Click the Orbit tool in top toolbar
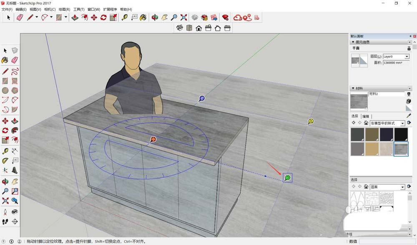The image size is (417, 245). point(155,17)
